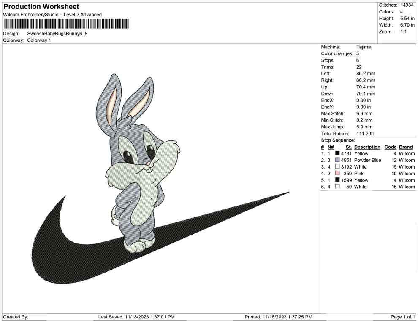Click the black Yellow thread swatch for stop 1
This screenshot has height=321, width=418.
337,153
